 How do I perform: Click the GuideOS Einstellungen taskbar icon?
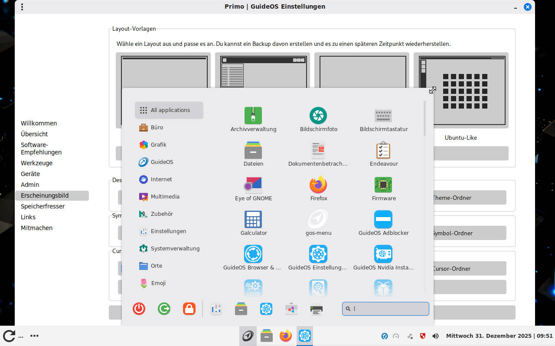[305, 336]
